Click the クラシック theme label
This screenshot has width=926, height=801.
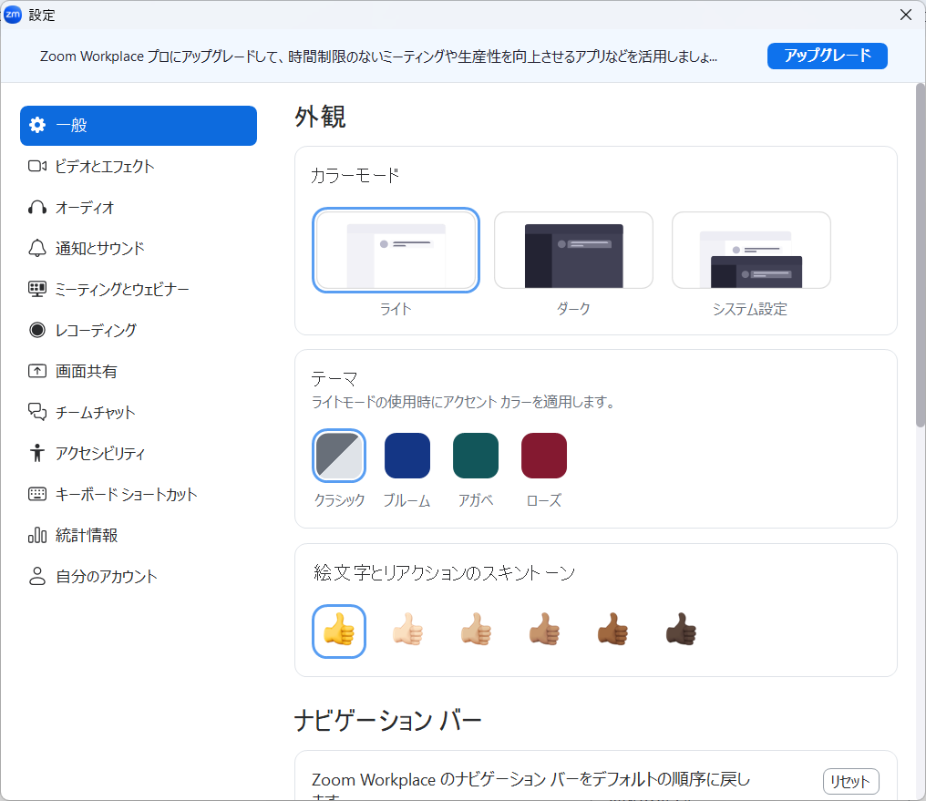pos(339,500)
